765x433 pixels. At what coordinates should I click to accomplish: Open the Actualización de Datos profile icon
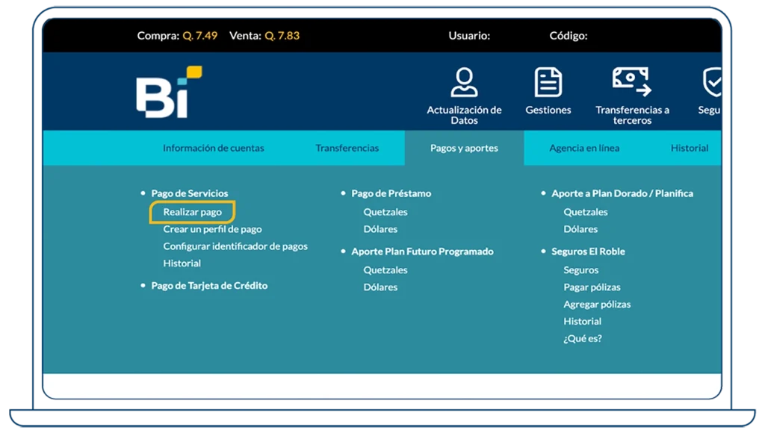464,83
